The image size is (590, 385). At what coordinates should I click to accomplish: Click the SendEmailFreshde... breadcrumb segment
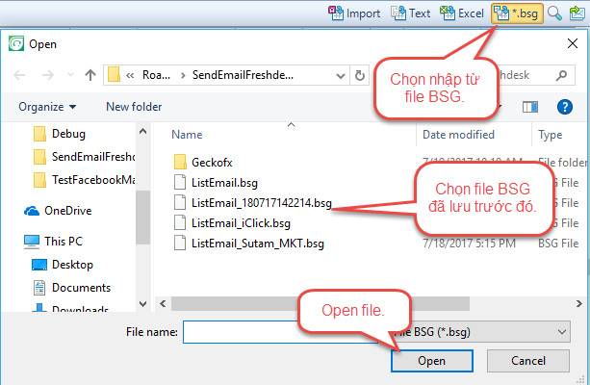[x=243, y=75]
